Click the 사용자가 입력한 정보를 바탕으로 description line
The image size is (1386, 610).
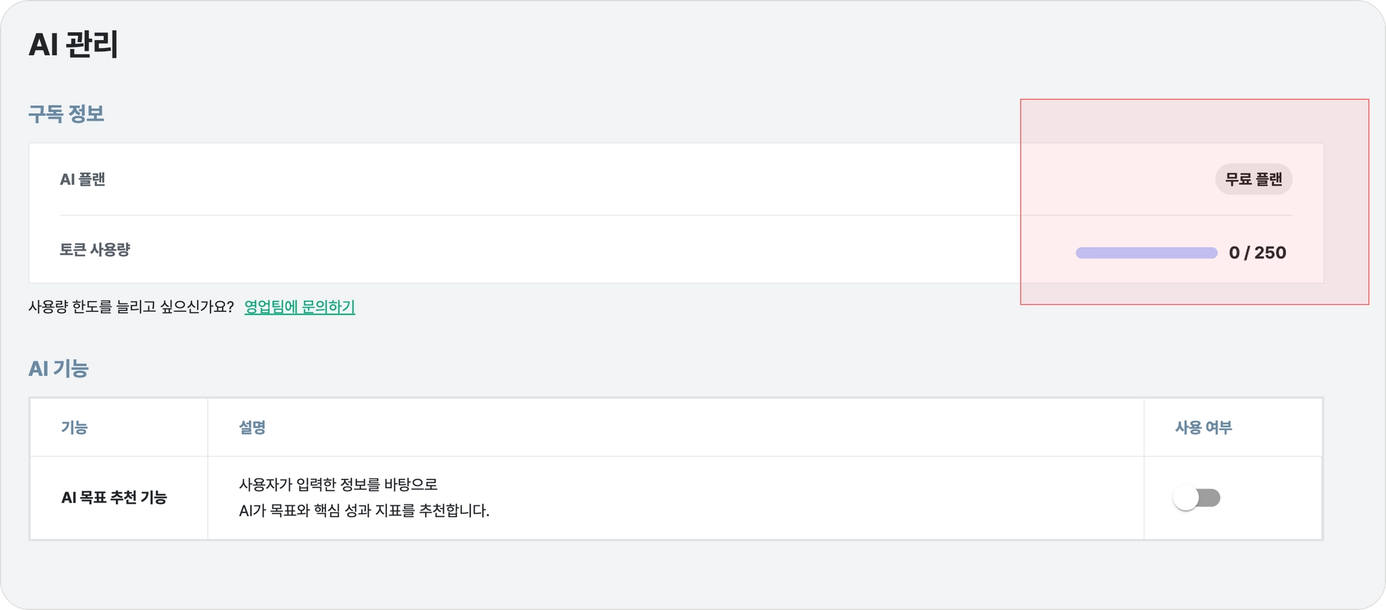pyautogui.click(x=338, y=484)
